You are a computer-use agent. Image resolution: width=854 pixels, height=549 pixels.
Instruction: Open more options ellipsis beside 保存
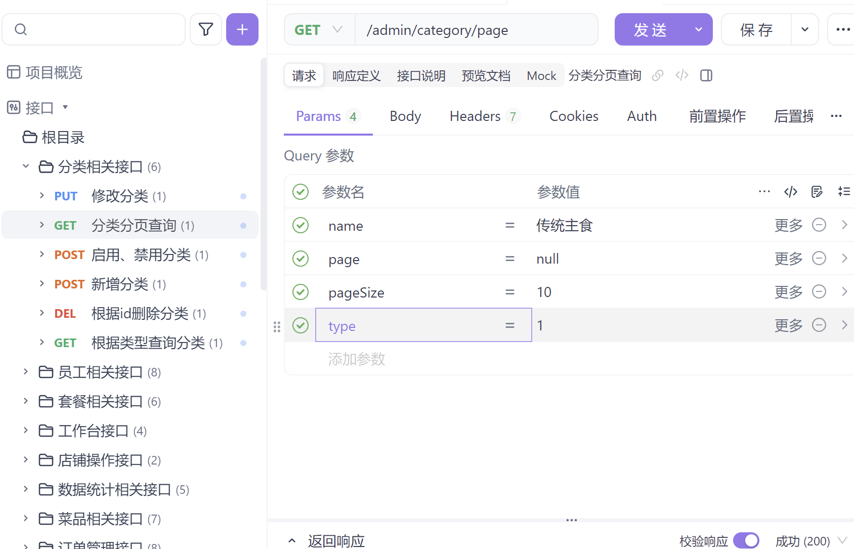coord(843,29)
